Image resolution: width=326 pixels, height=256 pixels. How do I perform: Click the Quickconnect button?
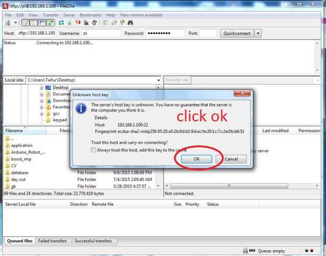(237, 34)
